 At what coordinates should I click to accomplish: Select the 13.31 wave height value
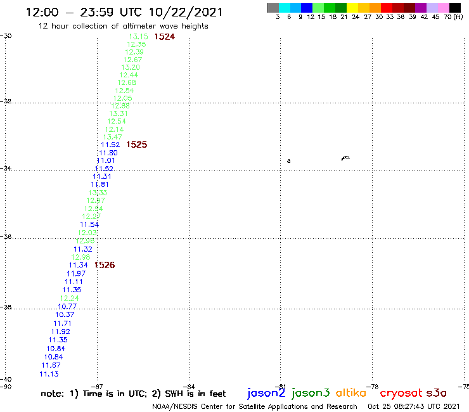119,113
